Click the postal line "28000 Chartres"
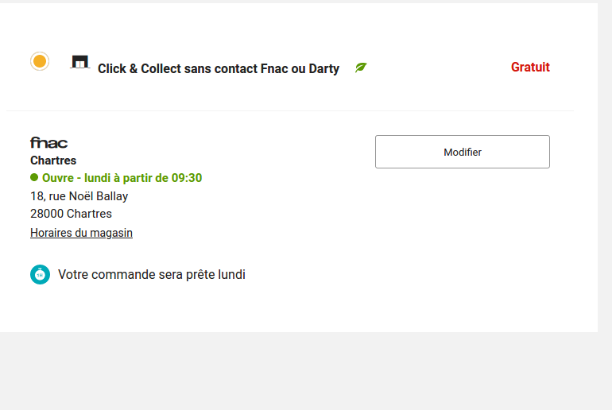The width and height of the screenshot is (612, 410). click(71, 214)
